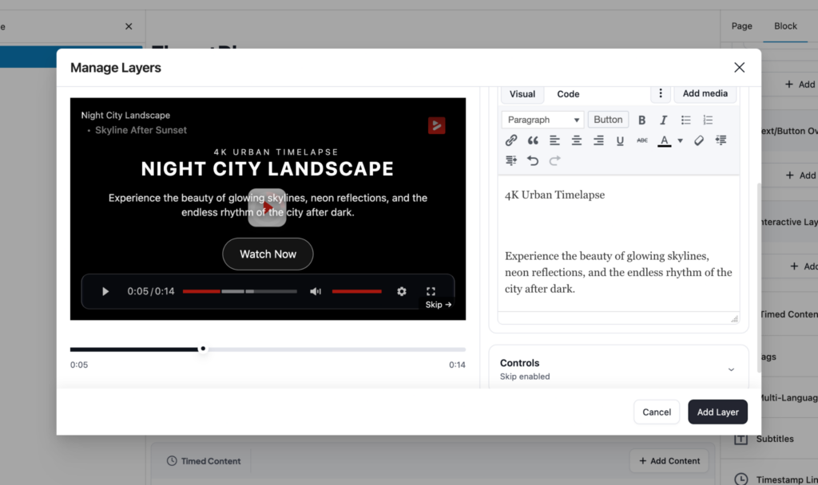Image resolution: width=818 pixels, height=485 pixels.
Task: Open the three-dot editor options menu
Action: coord(661,93)
